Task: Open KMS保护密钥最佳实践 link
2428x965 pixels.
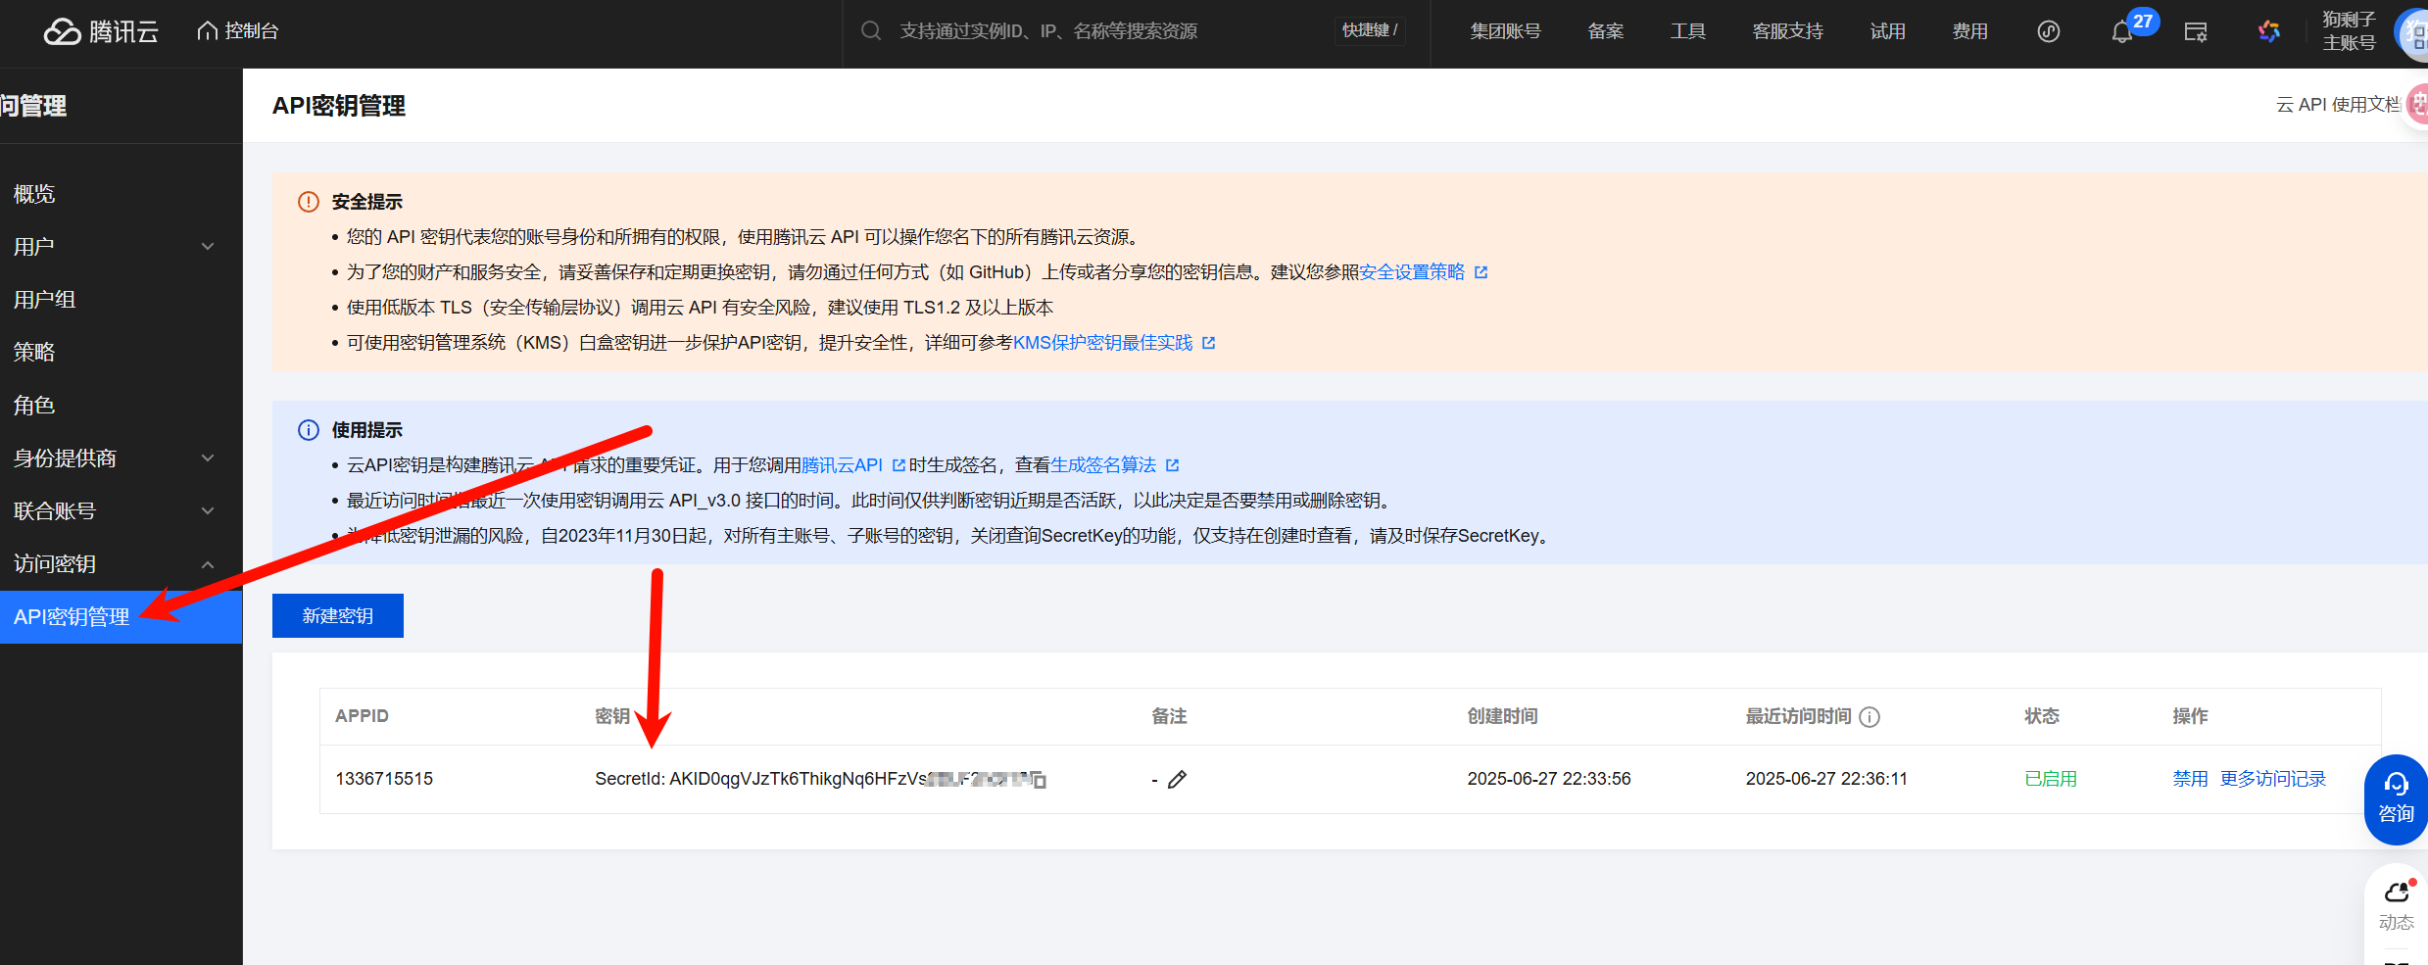Action: pos(1103,343)
